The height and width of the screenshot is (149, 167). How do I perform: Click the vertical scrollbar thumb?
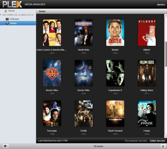click(x=166, y=54)
